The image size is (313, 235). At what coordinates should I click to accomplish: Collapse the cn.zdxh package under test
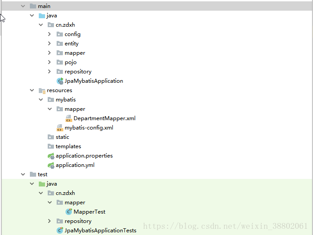[41, 193]
